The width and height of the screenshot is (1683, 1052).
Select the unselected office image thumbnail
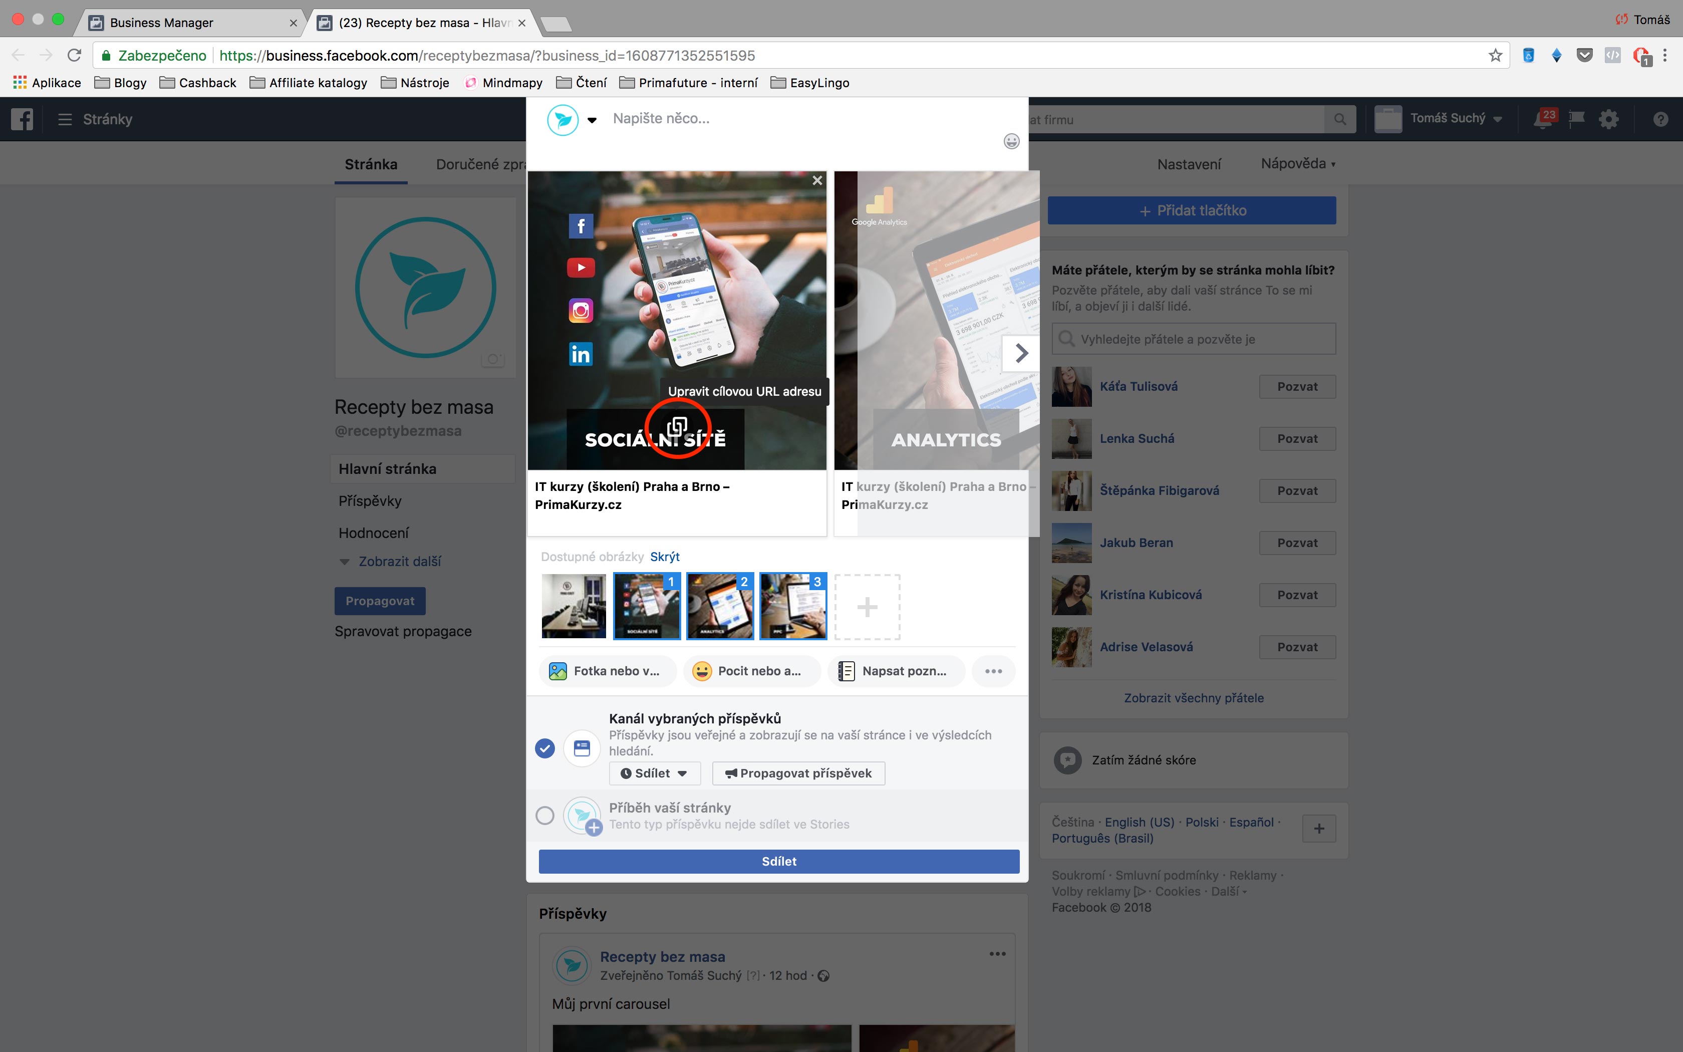[x=574, y=606]
